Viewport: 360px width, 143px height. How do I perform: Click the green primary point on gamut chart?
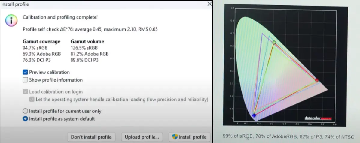coord(274,42)
